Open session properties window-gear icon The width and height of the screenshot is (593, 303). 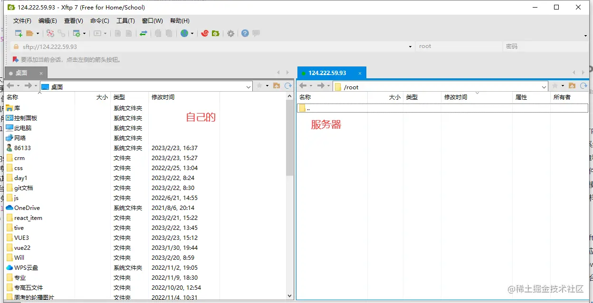coord(76,33)
